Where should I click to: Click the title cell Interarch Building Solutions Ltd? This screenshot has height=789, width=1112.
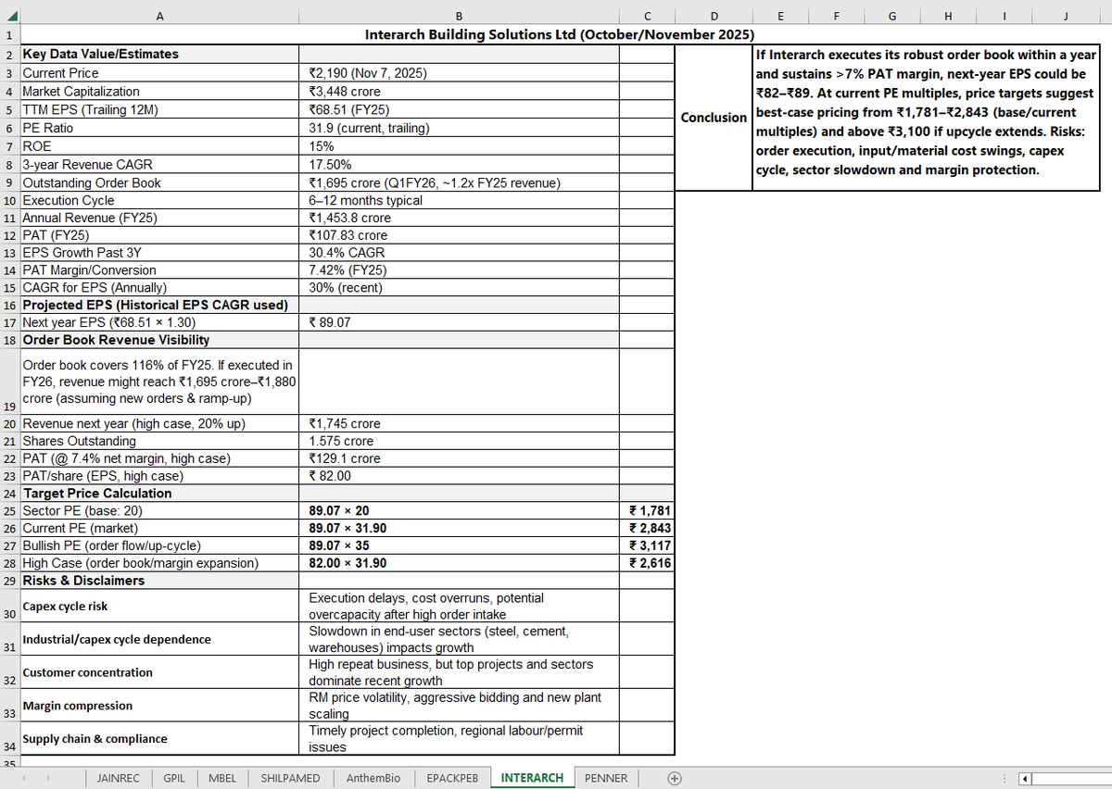560,35
